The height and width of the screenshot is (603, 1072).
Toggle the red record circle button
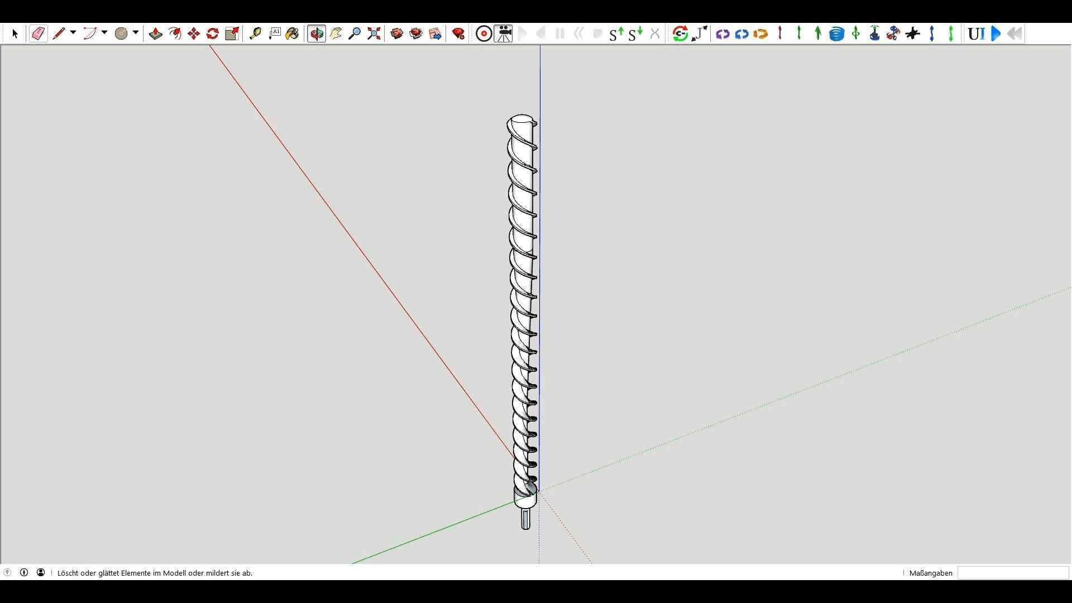click(484, 34)
